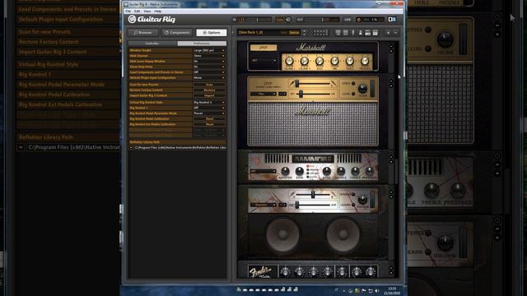The image size is (527, 296).
Task: Click the collapse rack arrow icon
Action: pyautogui.click(x=388, y=33)
